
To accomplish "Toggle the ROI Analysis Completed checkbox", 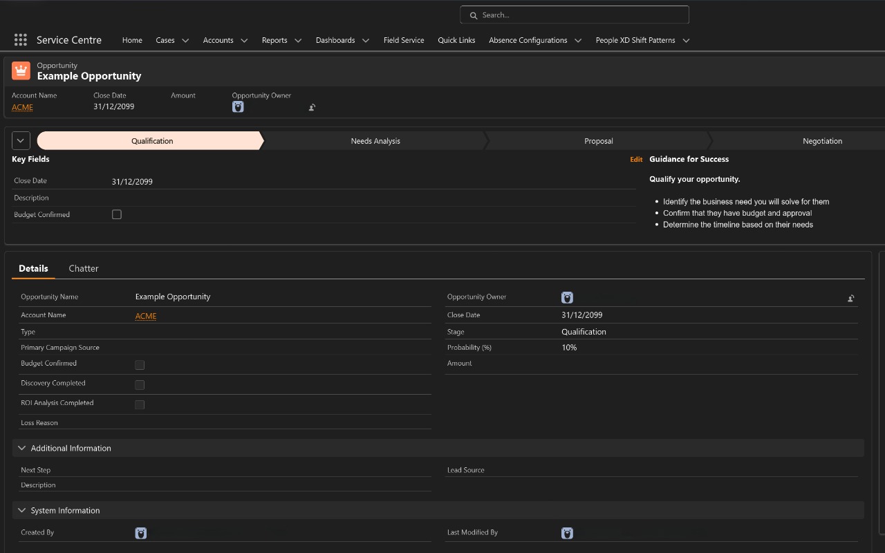I will click(x=140, y=404).
